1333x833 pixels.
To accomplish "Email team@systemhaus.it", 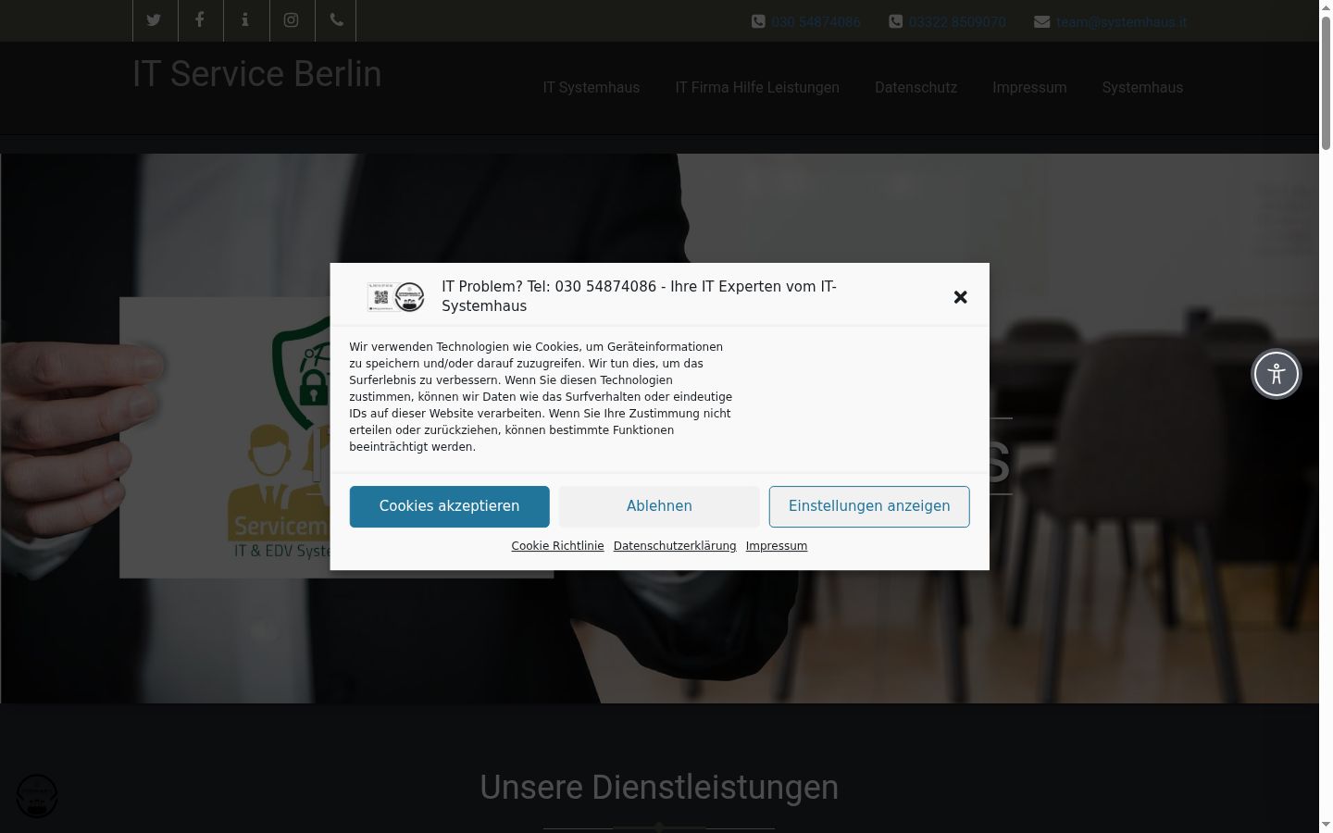I will (1122, 22).
